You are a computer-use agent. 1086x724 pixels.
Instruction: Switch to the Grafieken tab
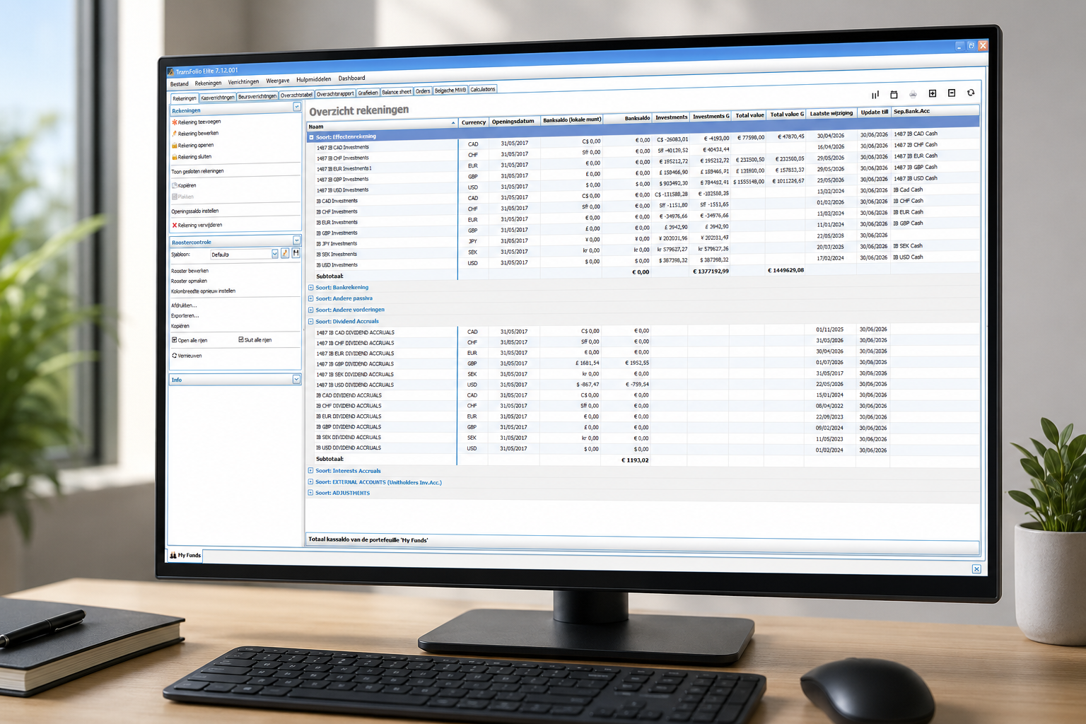368,93
